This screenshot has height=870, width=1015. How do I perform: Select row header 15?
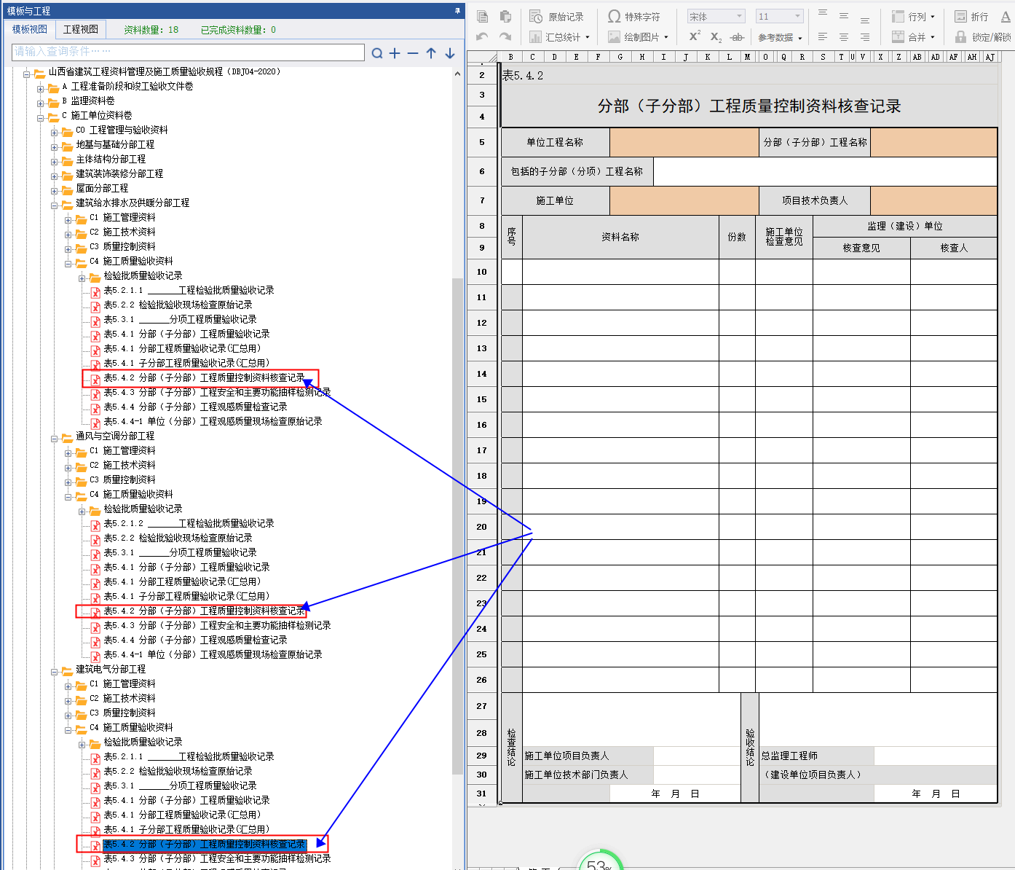[482, 399]
